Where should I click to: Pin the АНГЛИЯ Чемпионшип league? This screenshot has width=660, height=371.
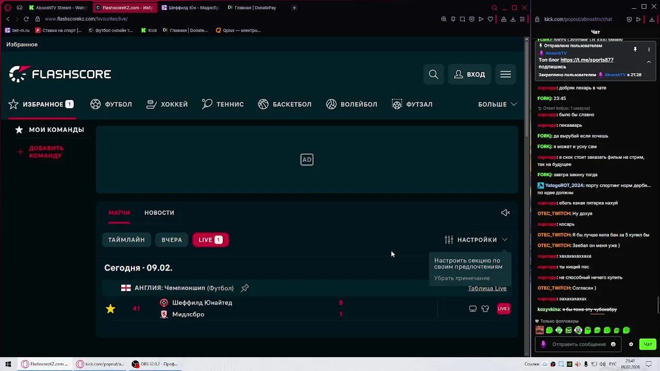click(x=245, y=288)
